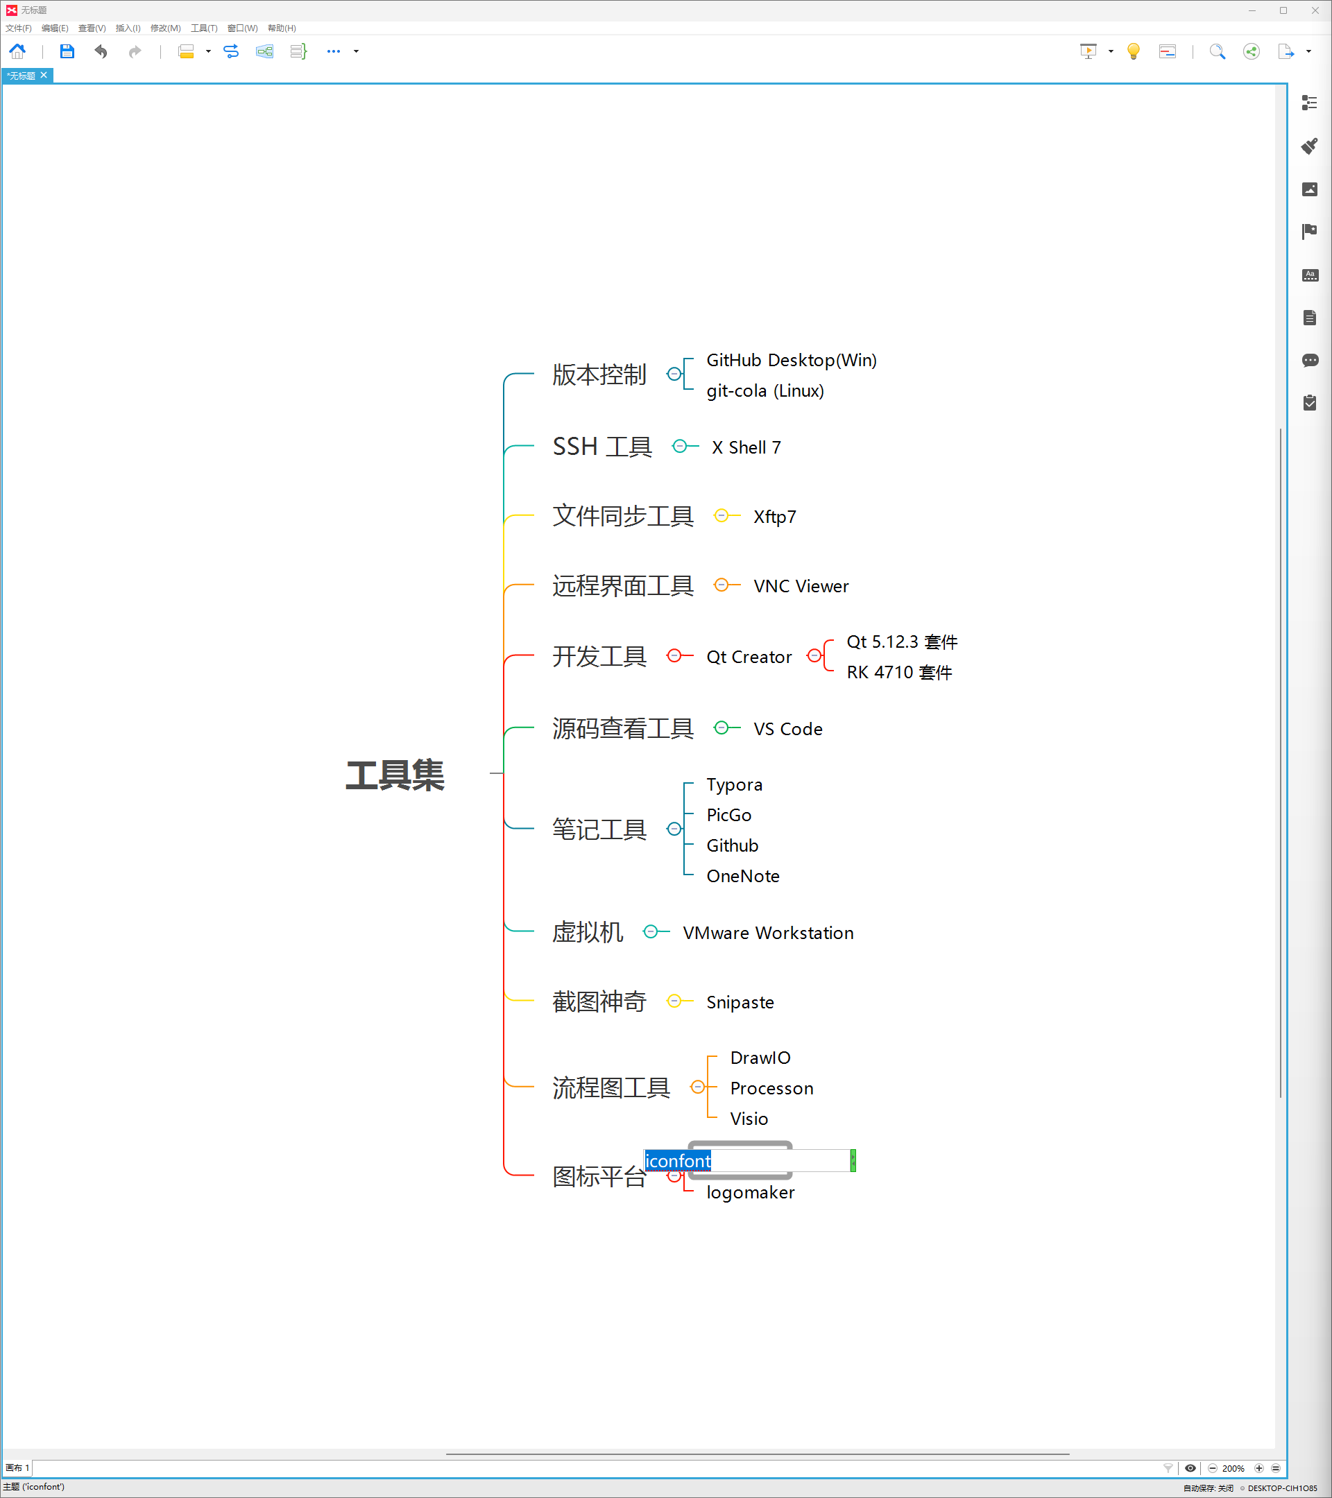The width and height of the screenshot is (1332, 1498).
Task: Open the Notes panel in the sidebar
Action: 1310,318
